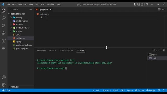Open the Selection menu
The height and width of the screenshot is (94, 167).
(22, 4)
